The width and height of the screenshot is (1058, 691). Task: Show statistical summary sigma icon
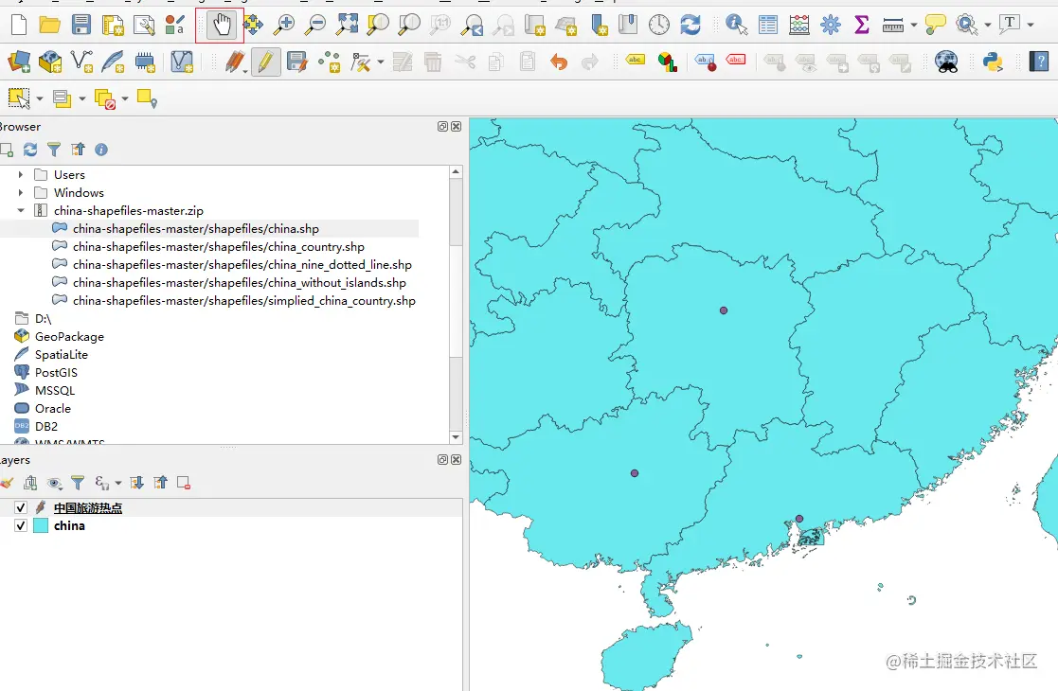click(862, 25)
